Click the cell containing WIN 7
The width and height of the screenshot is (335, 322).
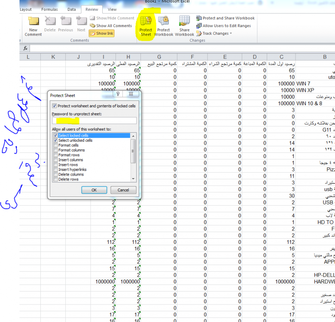coord(315,83)
